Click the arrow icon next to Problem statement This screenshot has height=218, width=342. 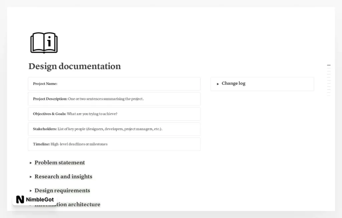pos(30,163)
